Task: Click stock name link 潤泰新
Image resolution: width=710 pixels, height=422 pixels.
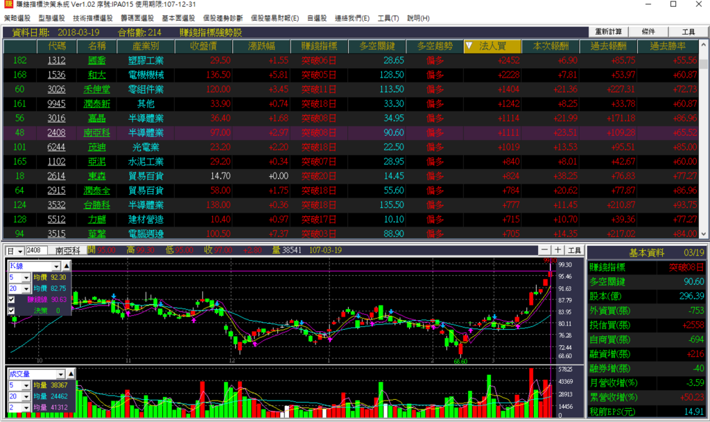Action: (96, 103)
